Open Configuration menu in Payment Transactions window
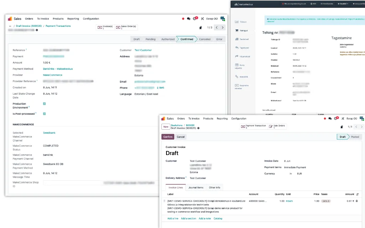This screenshot has width=365, height=228. (91, 19)
